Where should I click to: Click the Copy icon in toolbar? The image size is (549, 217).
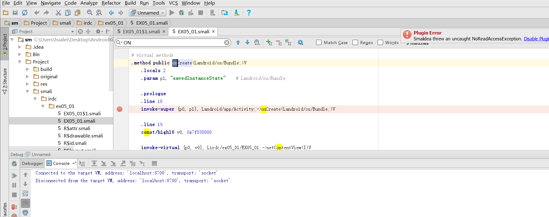[68, 13]
